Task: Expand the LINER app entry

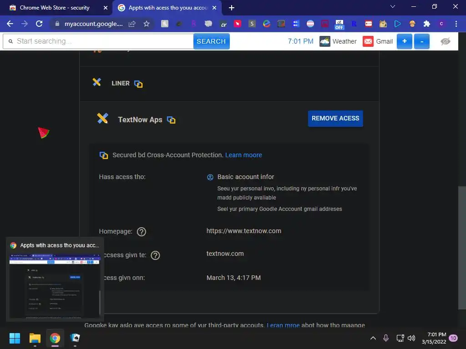Action: pyautogui.click(x=229, y=84)
